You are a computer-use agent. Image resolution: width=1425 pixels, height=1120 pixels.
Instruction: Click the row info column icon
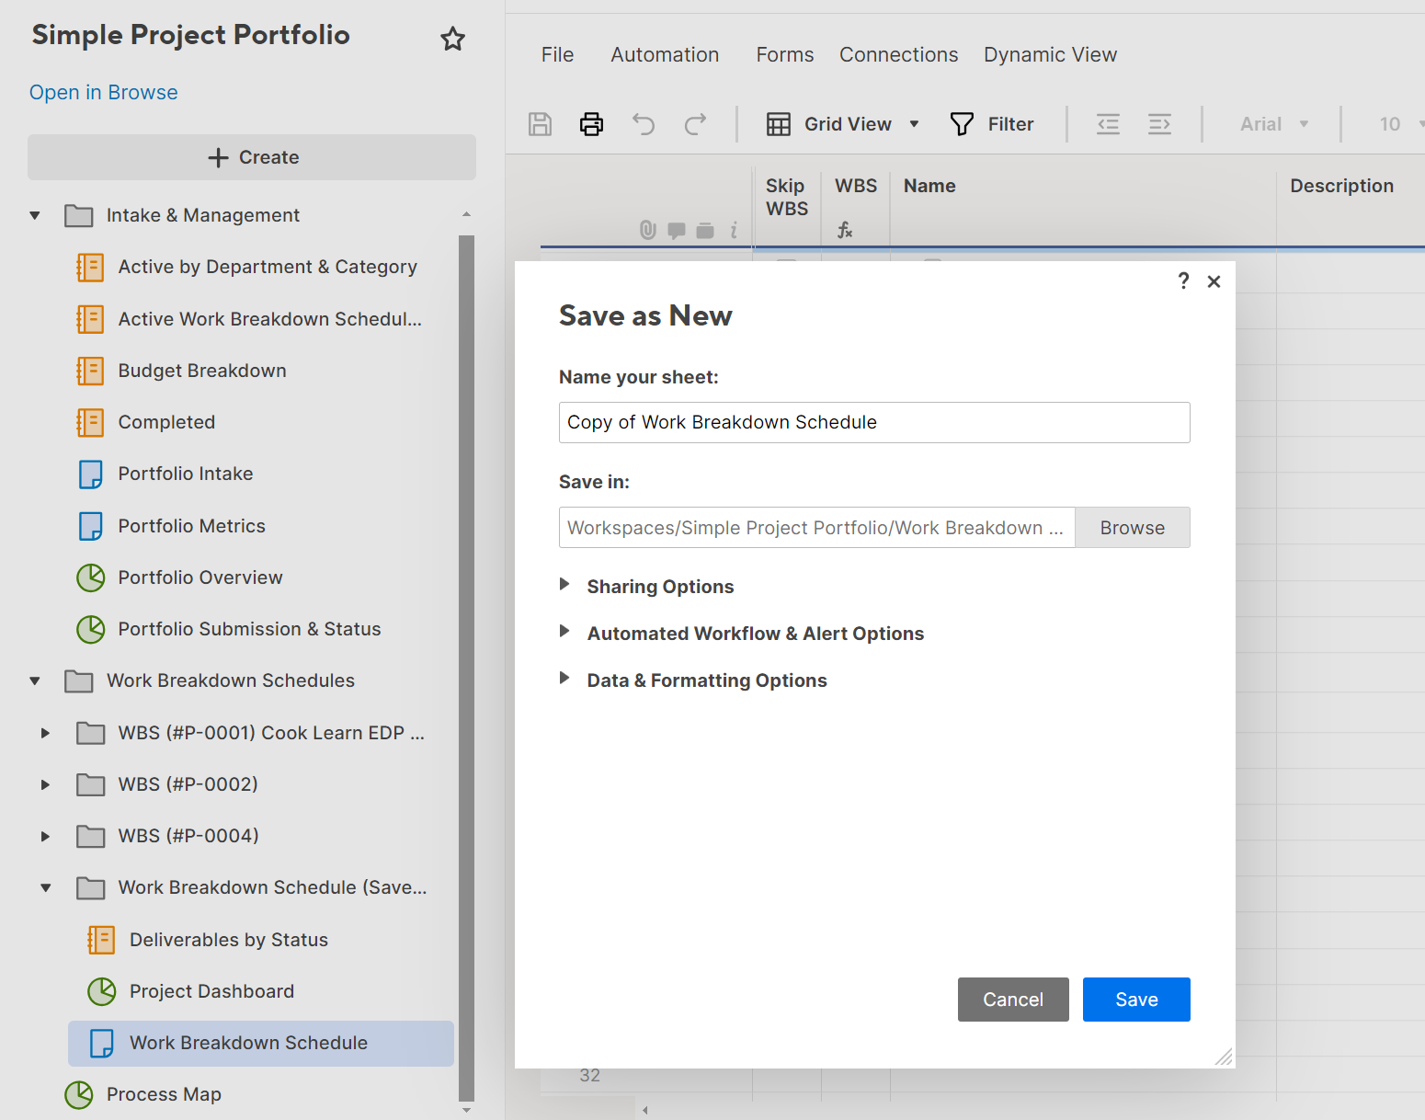pos(734,231)
